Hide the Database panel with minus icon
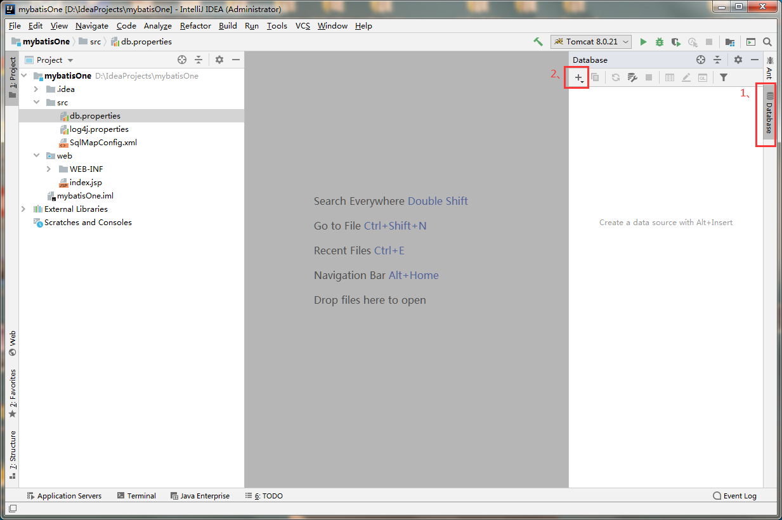 click(755, 60)
